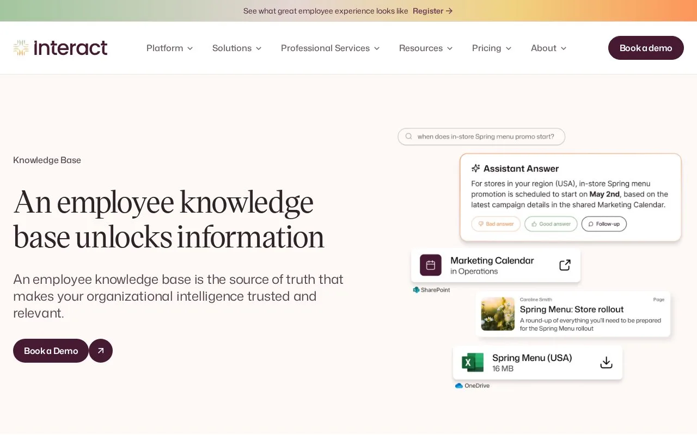Click the search magnifier icon in the query box
Viewport: 697px width, 435px height.
coord(409,136)
